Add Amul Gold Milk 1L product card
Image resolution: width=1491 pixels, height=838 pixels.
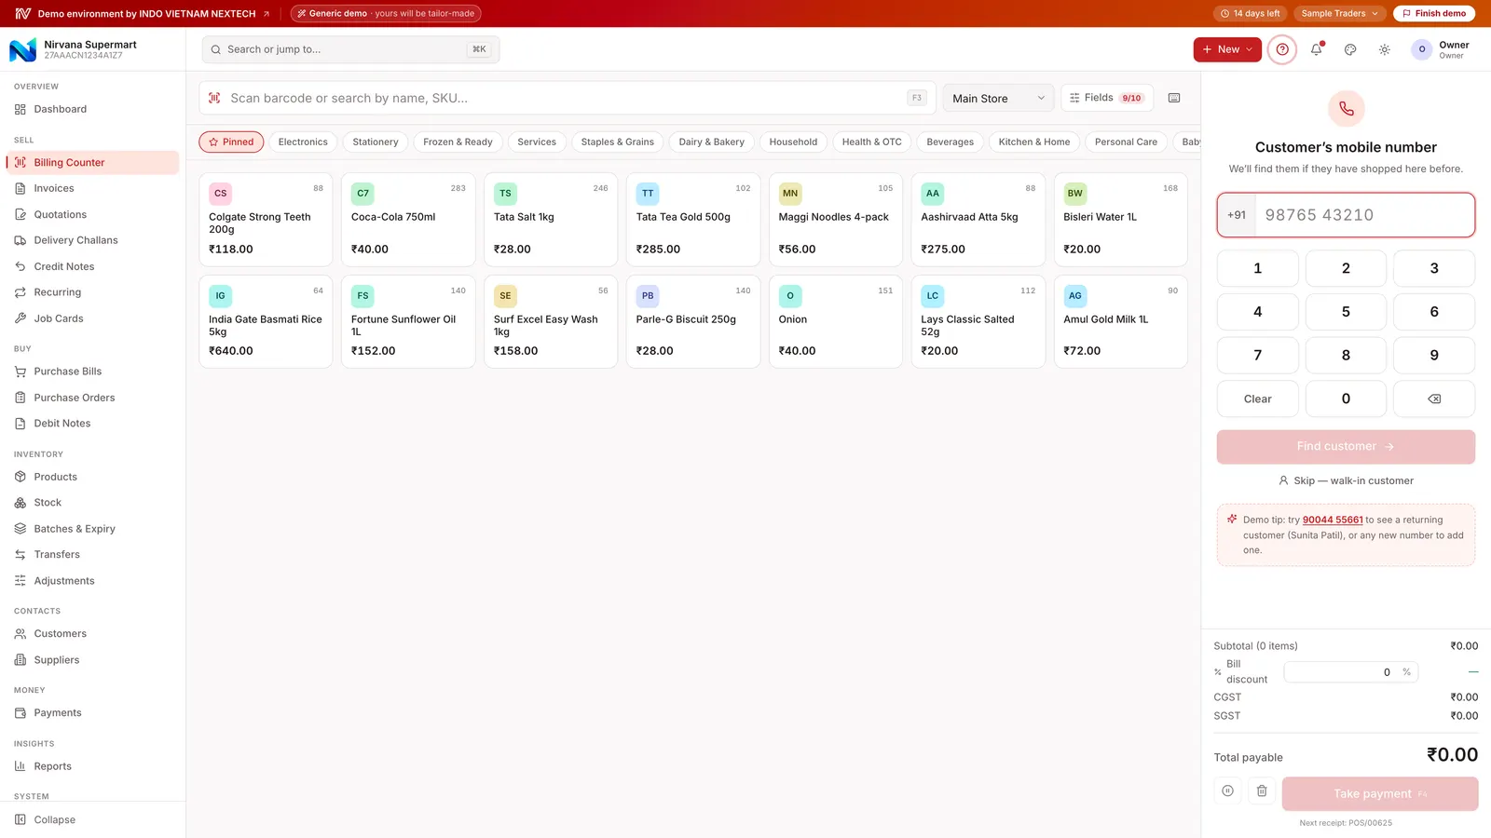tap(1120, 321)
